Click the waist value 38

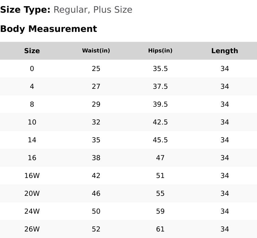pos(96,158)
